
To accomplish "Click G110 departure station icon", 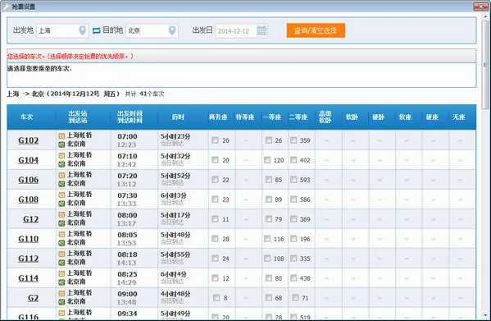I will tap(61, 234).
